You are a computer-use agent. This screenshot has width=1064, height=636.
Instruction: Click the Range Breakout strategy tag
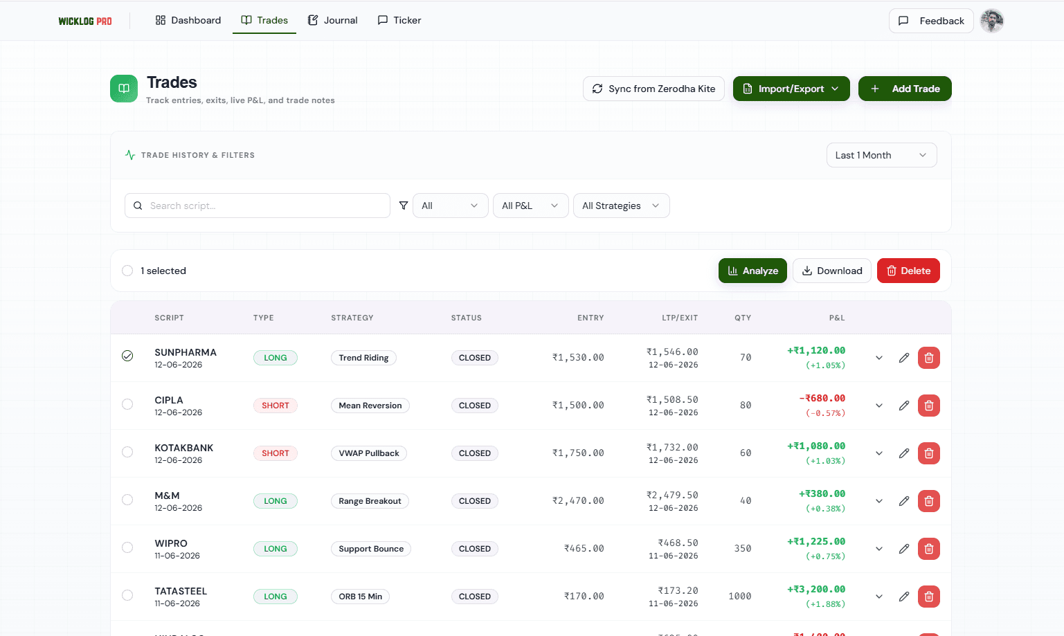370,501
